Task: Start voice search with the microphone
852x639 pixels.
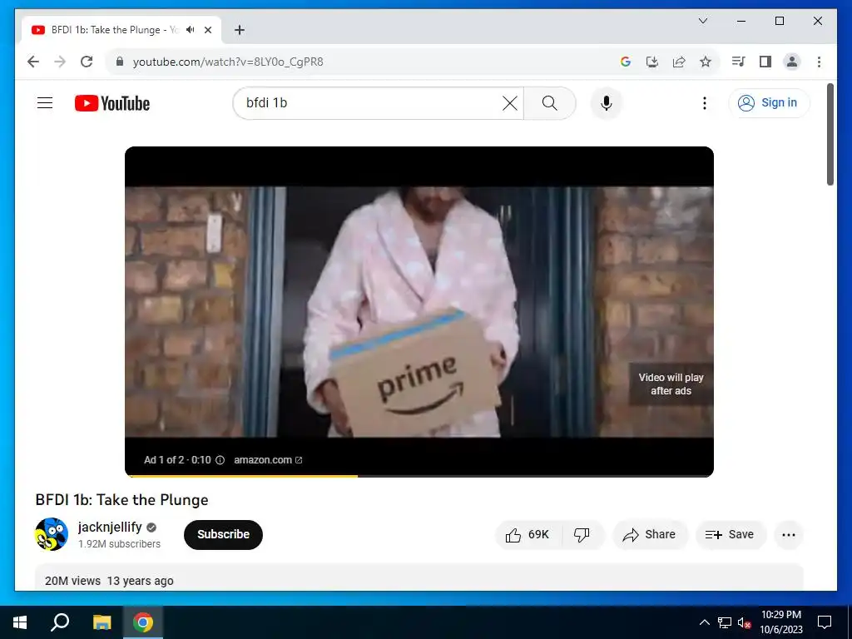Action: (x=607, y=103)
